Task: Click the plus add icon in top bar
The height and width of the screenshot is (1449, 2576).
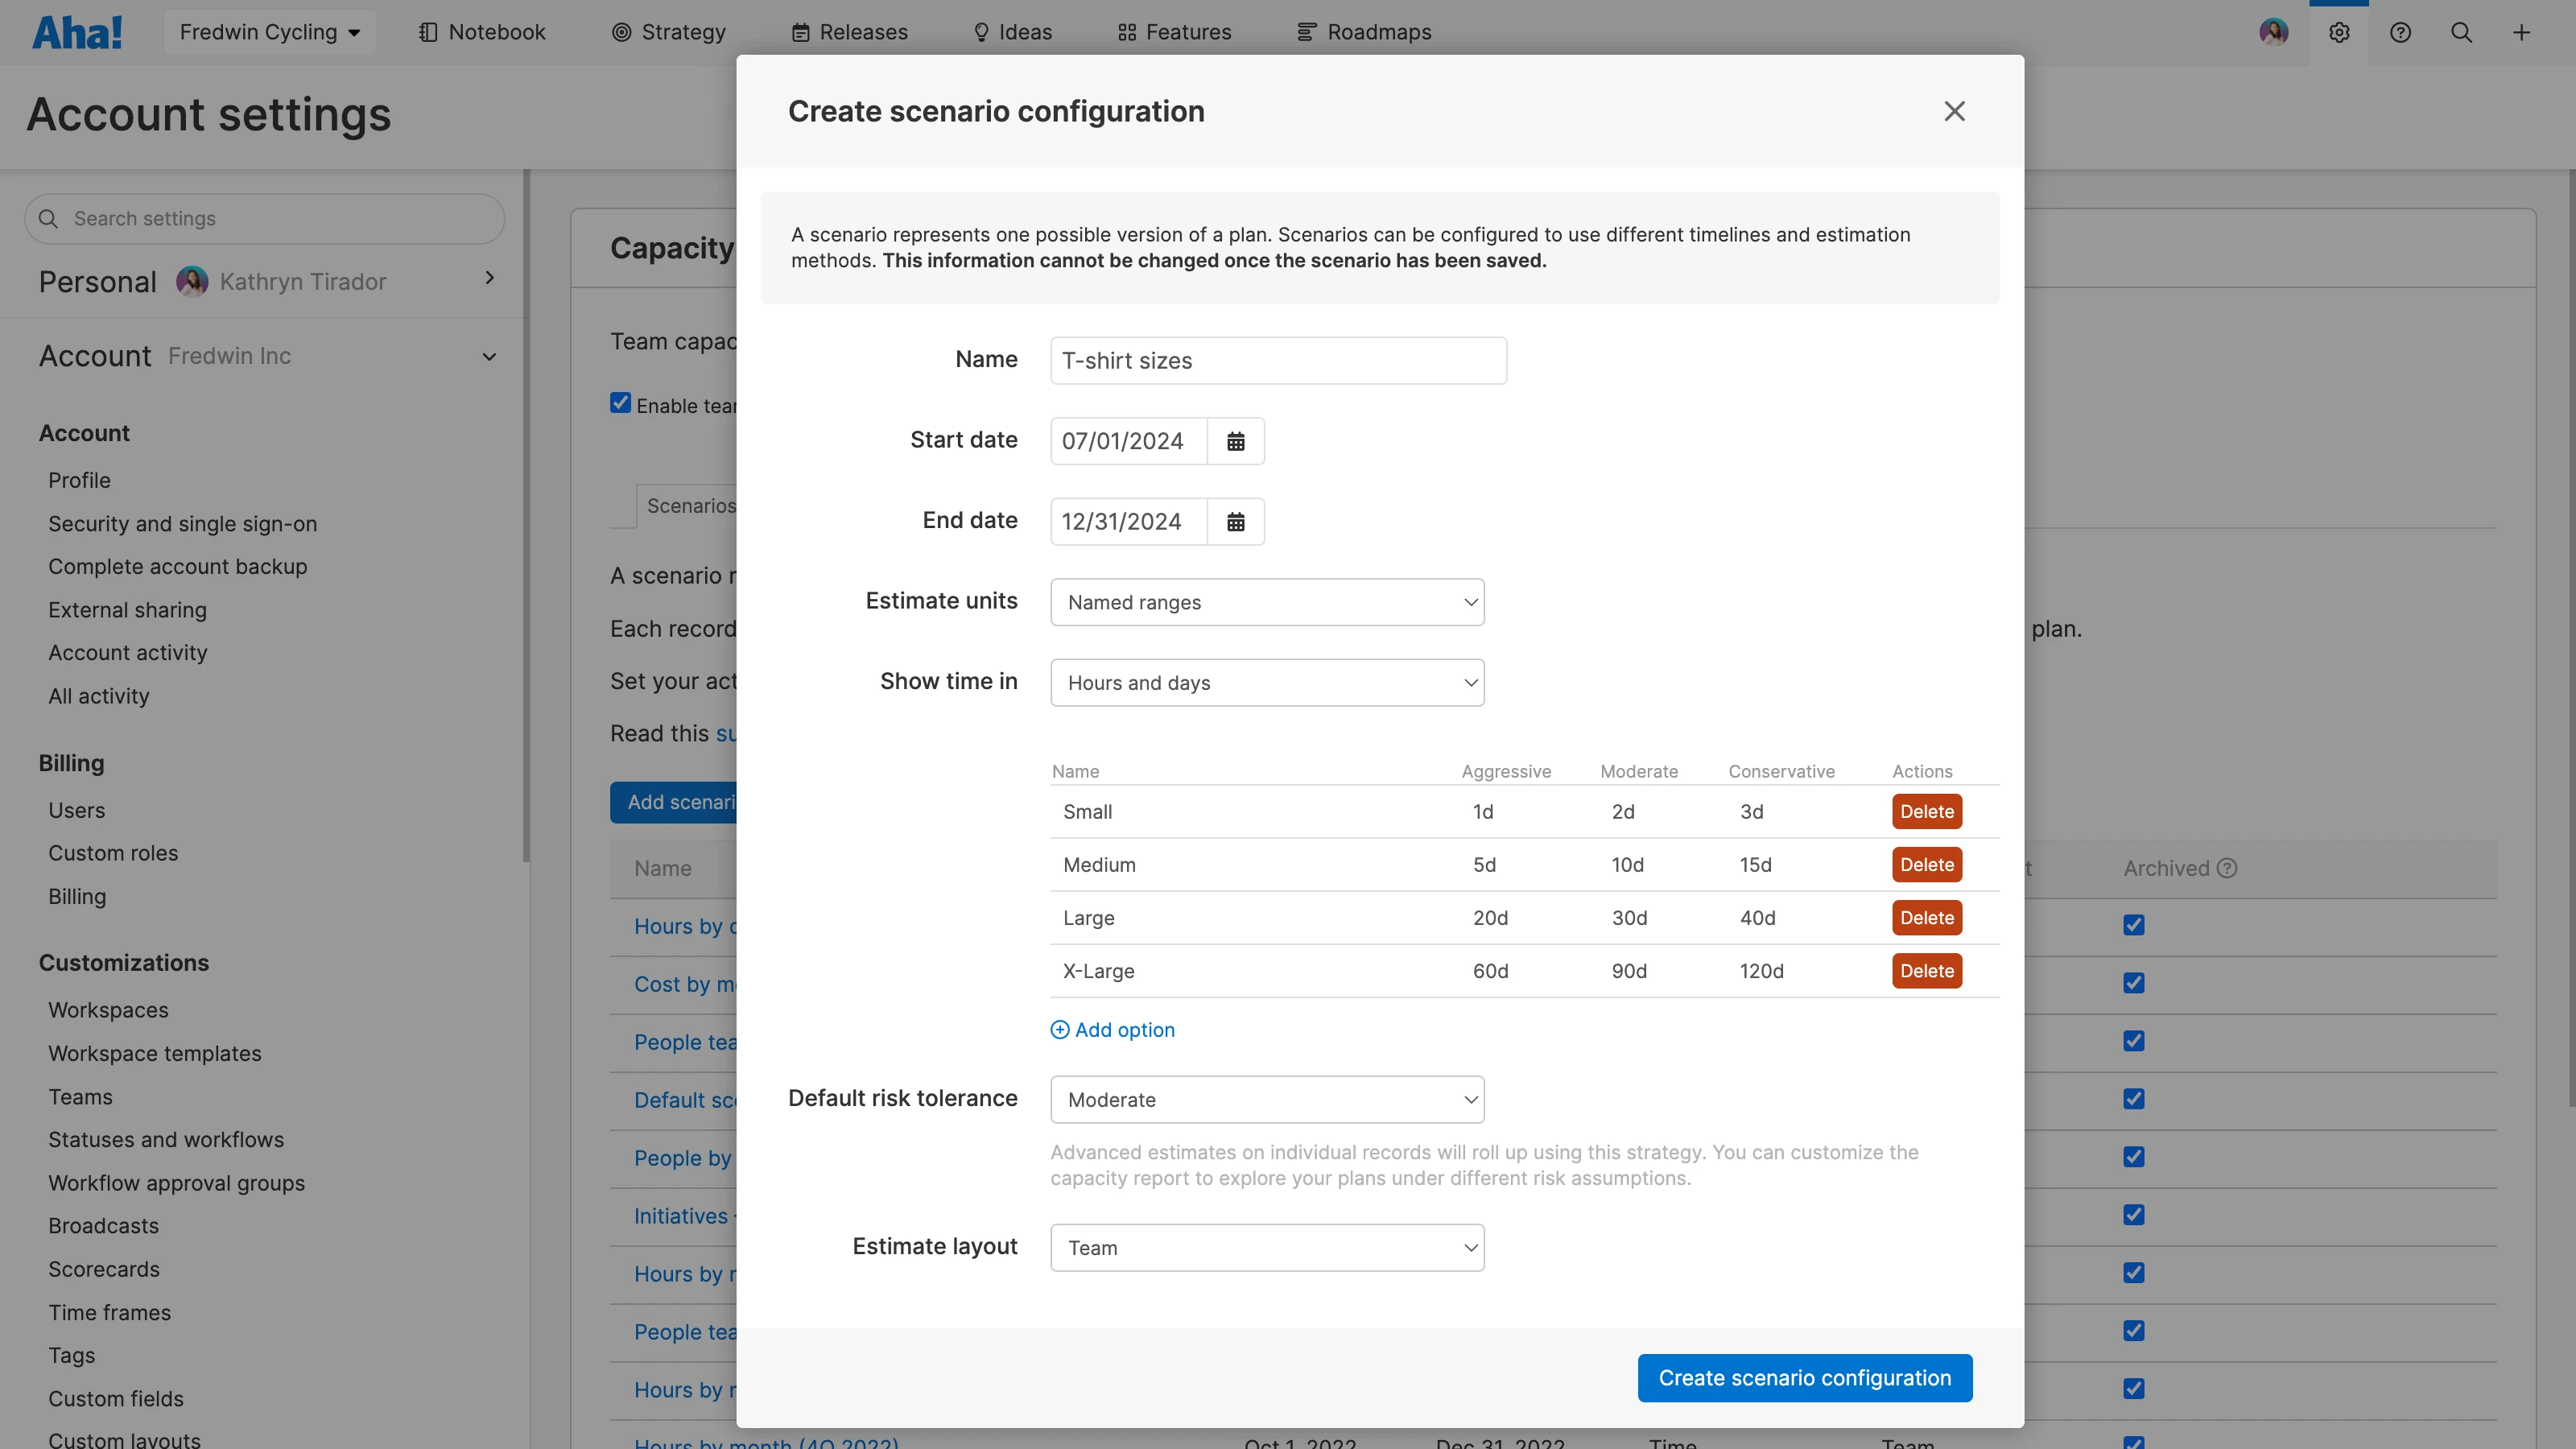Action: 2521,33
